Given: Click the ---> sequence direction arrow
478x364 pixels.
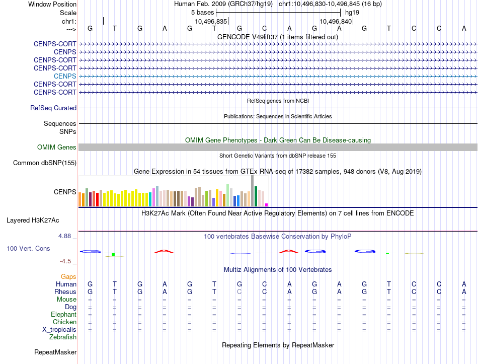Looking at the screenshot, I should coord(71,29).
